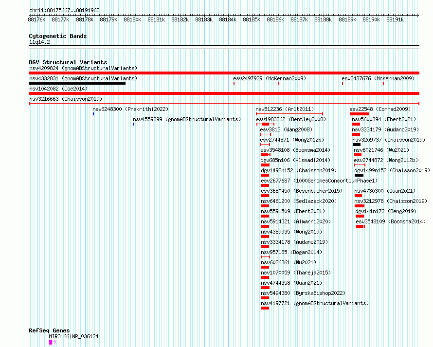
Task: Select the red span under nsv957185
Action: (265, 257)
